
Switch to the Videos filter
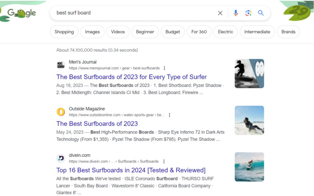pos(118,32)
